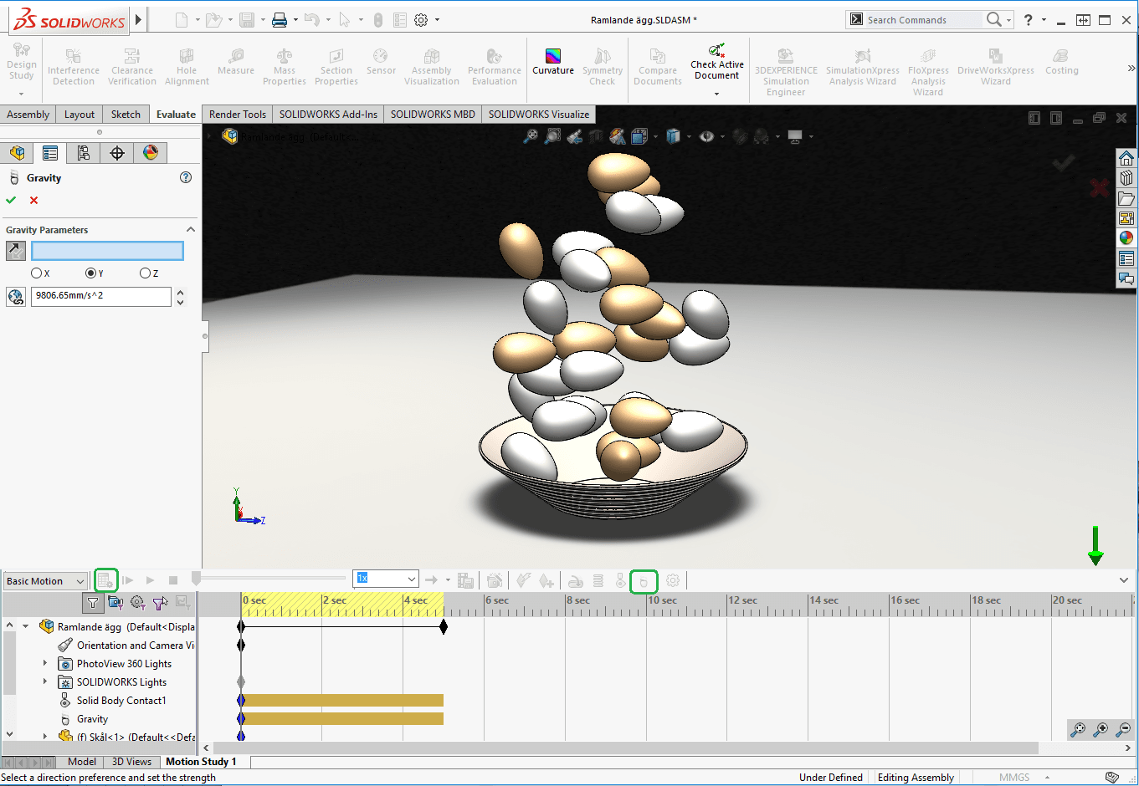Click the motion study playback time slider
This screenshot has height=786, width=1139.
(268, 579)
